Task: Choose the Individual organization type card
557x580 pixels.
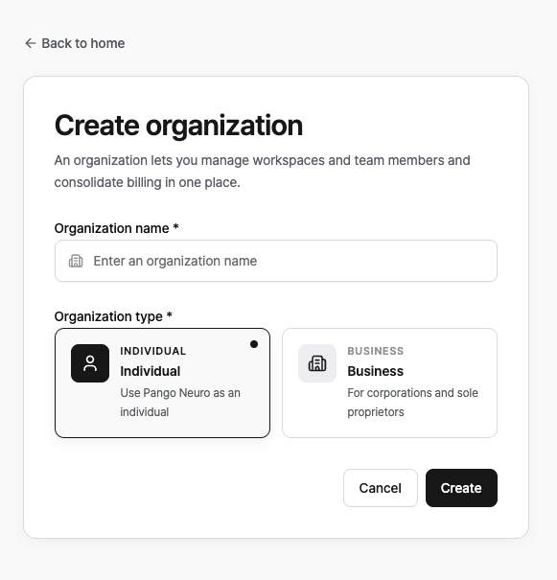Action: click(162, 383)
